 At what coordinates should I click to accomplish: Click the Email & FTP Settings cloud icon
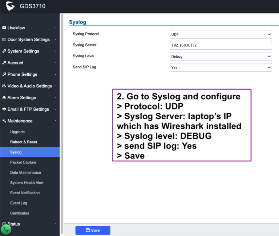(4, 109)
